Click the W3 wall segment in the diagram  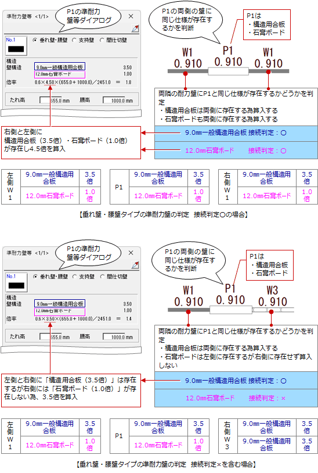click(273, 310)
